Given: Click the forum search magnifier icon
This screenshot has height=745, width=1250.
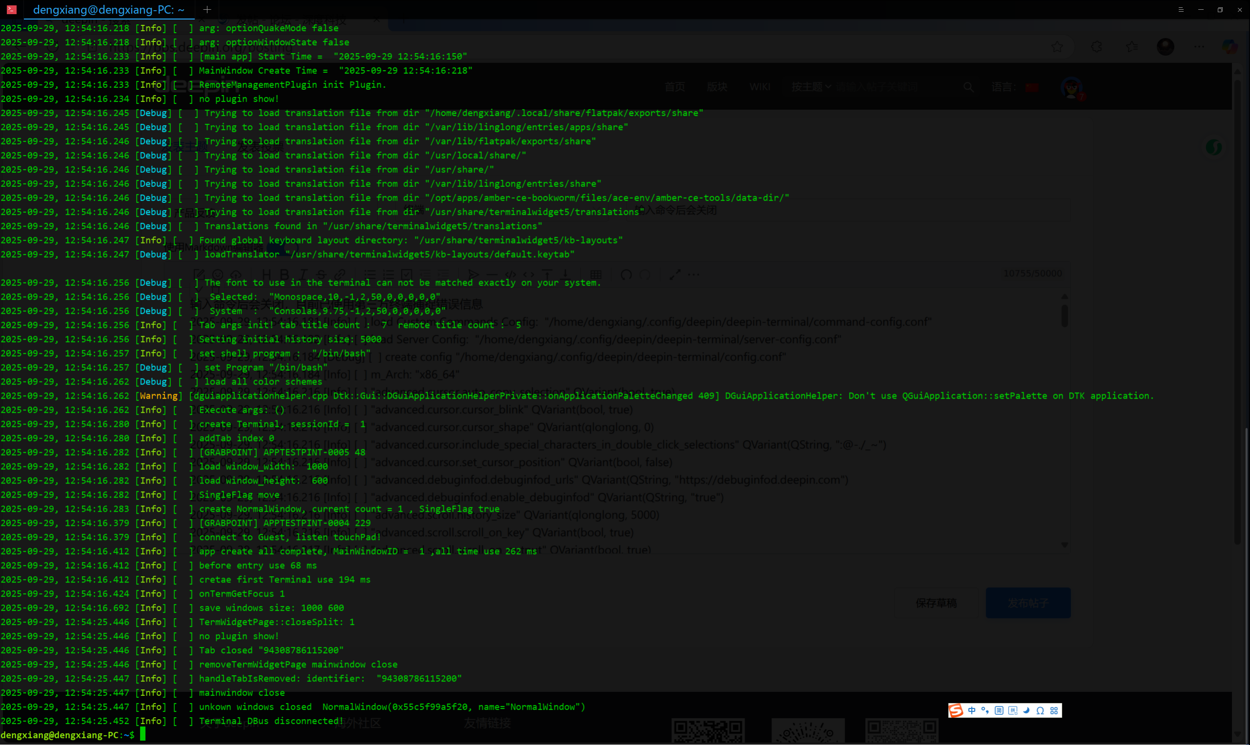Looking at the screenshot, I should (969, 87).
